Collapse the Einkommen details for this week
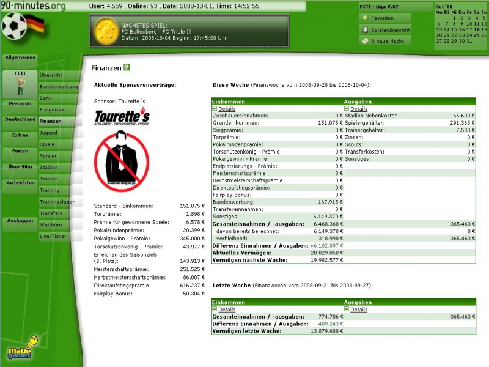The image size is (489, 367). point(215,109)
